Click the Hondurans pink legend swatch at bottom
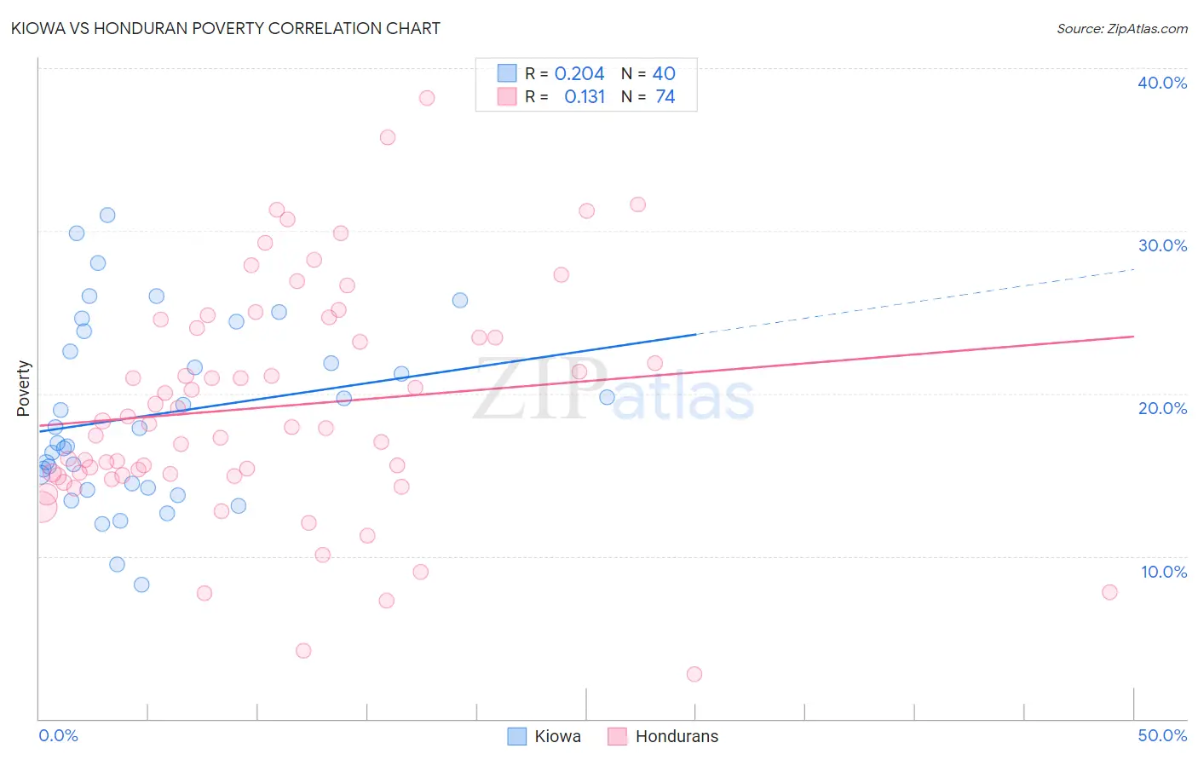Image resolution: width=1198 pixels, height=760 pixels. (x=617, y=736)
